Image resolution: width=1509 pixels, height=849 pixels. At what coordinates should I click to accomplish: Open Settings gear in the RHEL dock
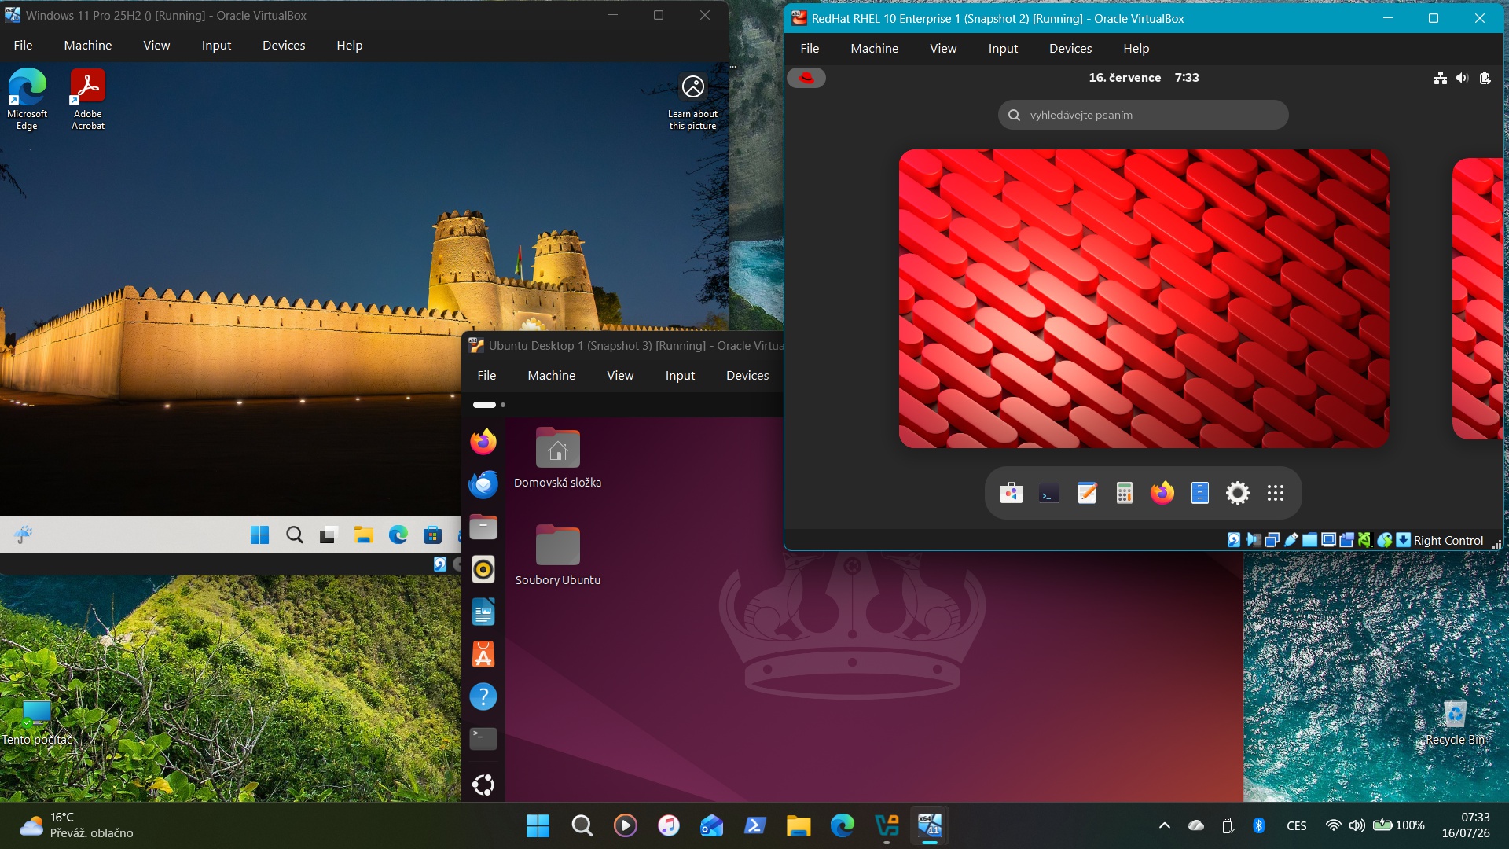coord(1238,493)
